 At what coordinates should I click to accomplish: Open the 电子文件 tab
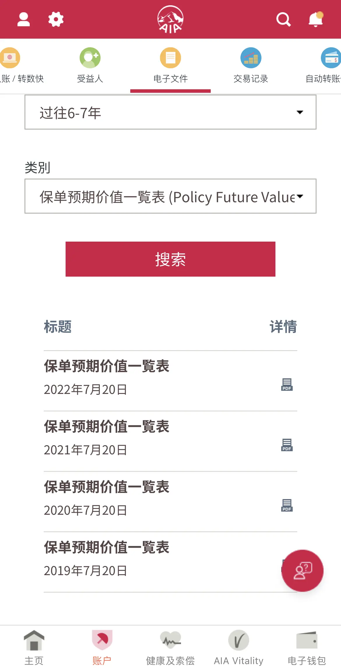(x=170, y=66)
